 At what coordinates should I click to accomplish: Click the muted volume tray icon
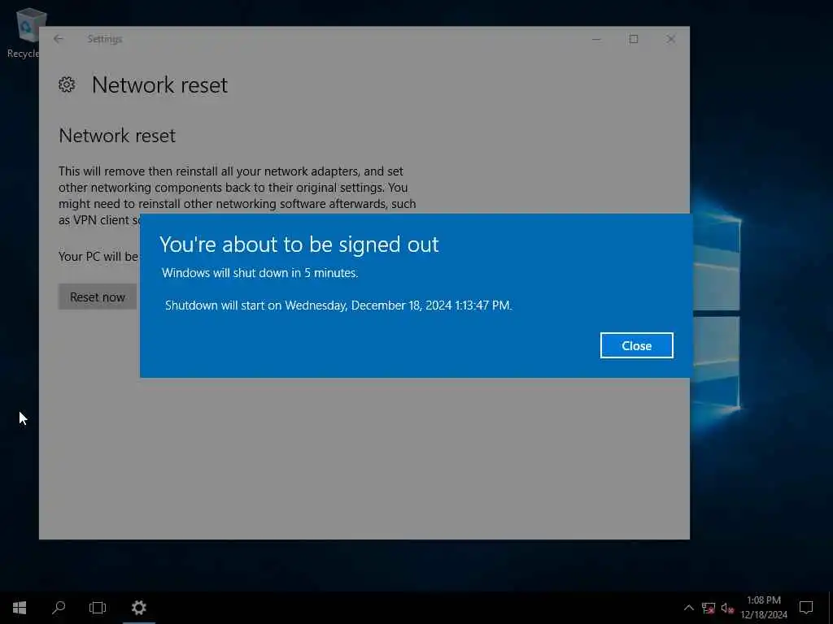coord(727,608)
